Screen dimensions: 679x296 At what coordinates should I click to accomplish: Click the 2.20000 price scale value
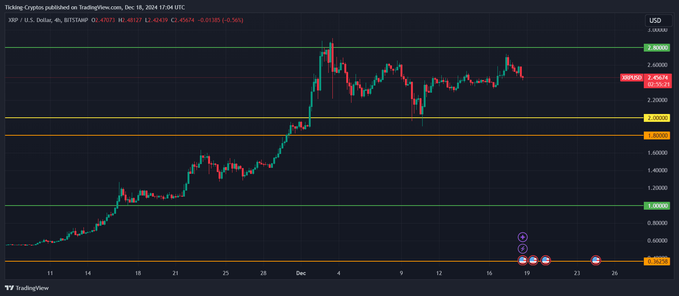(x=657, y=100)
